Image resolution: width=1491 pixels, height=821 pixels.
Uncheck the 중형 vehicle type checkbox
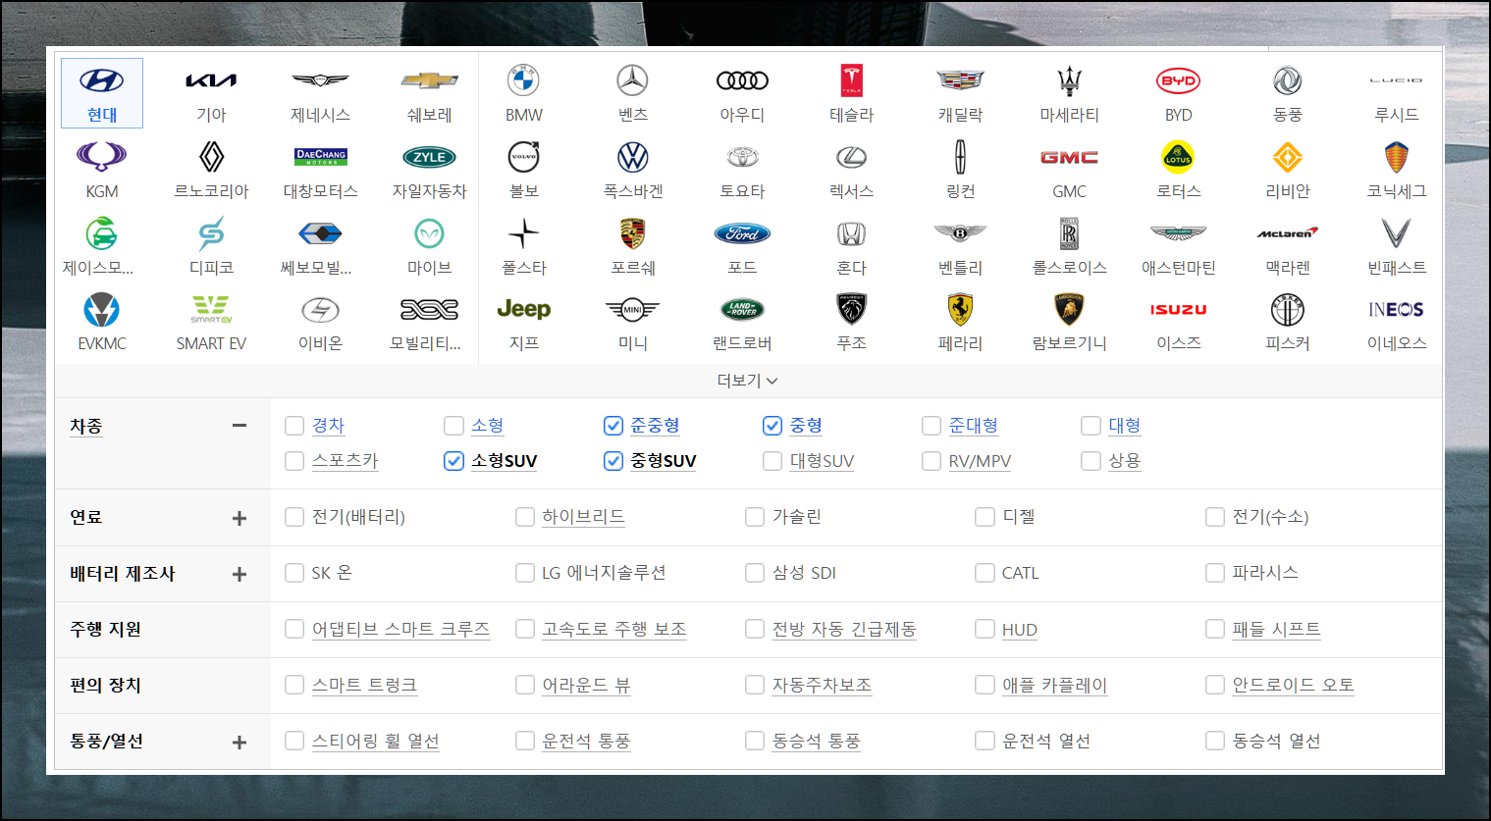coord(772,426)
